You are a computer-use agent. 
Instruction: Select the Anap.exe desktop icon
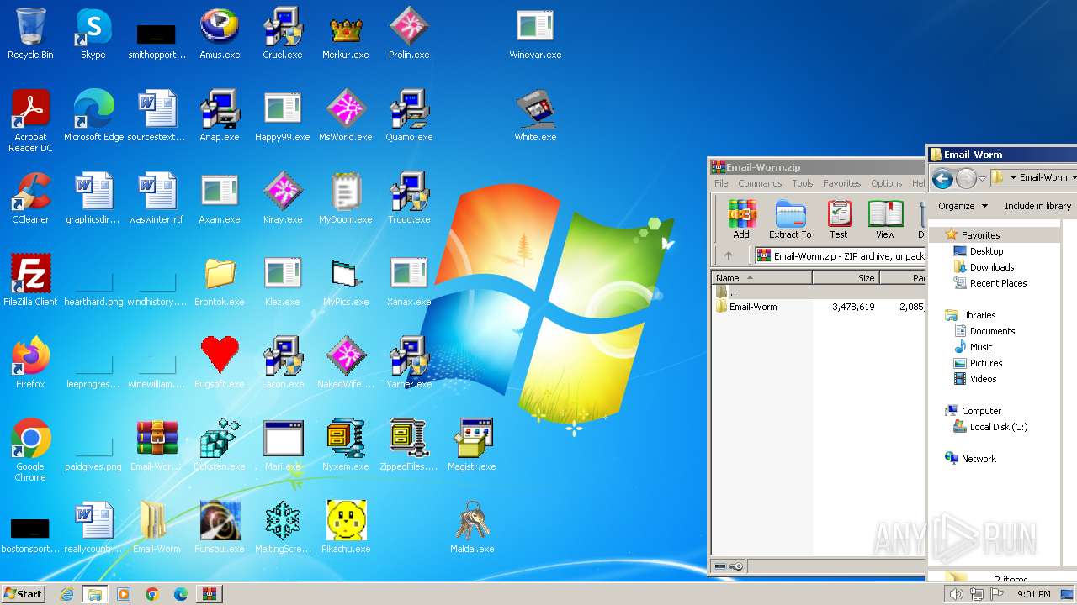(x=220, y=116)
